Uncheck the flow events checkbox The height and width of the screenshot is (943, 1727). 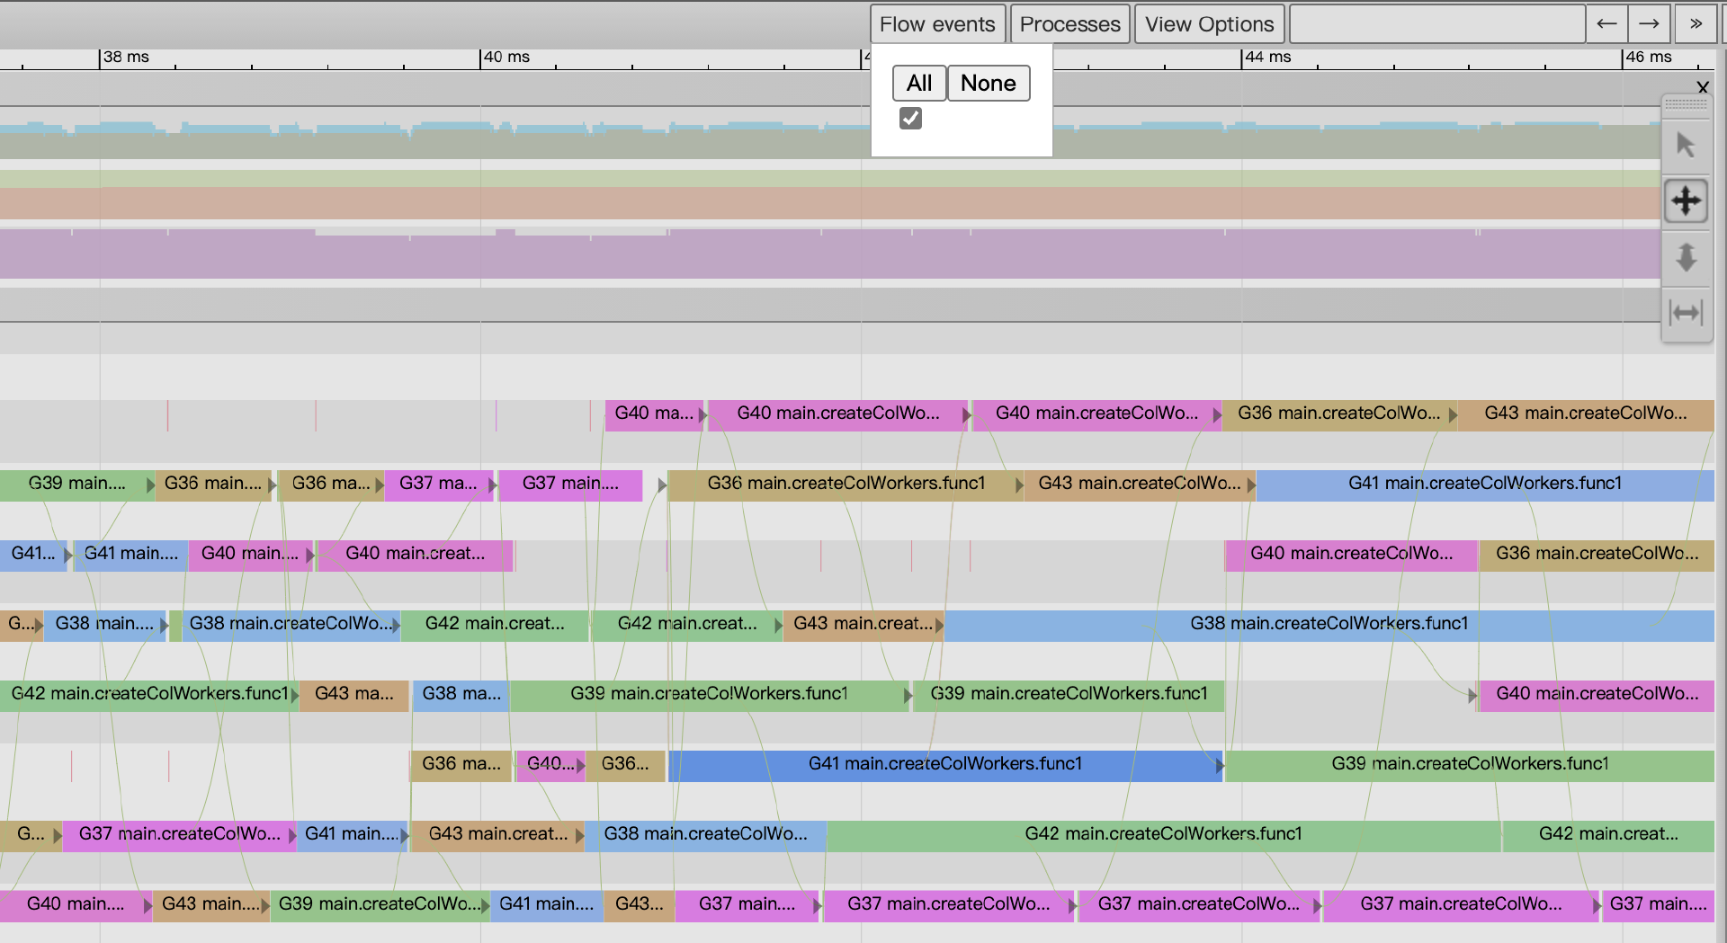(910, 119)
